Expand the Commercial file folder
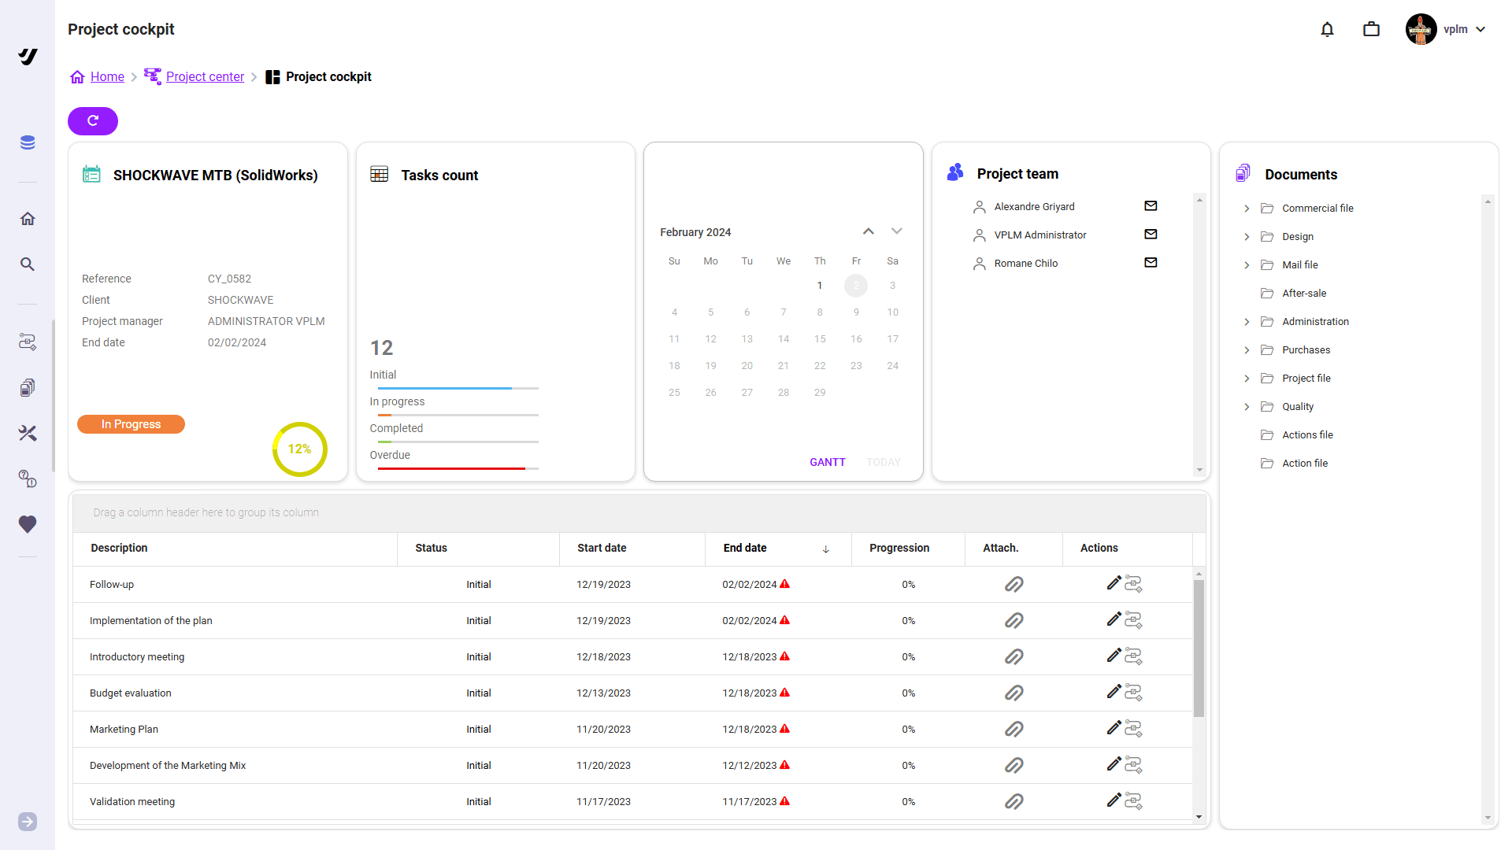The image size is (1512, 850). (1247, 209)
